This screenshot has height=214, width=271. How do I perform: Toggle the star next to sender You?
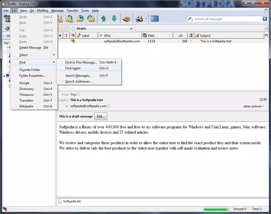[78, 94]
